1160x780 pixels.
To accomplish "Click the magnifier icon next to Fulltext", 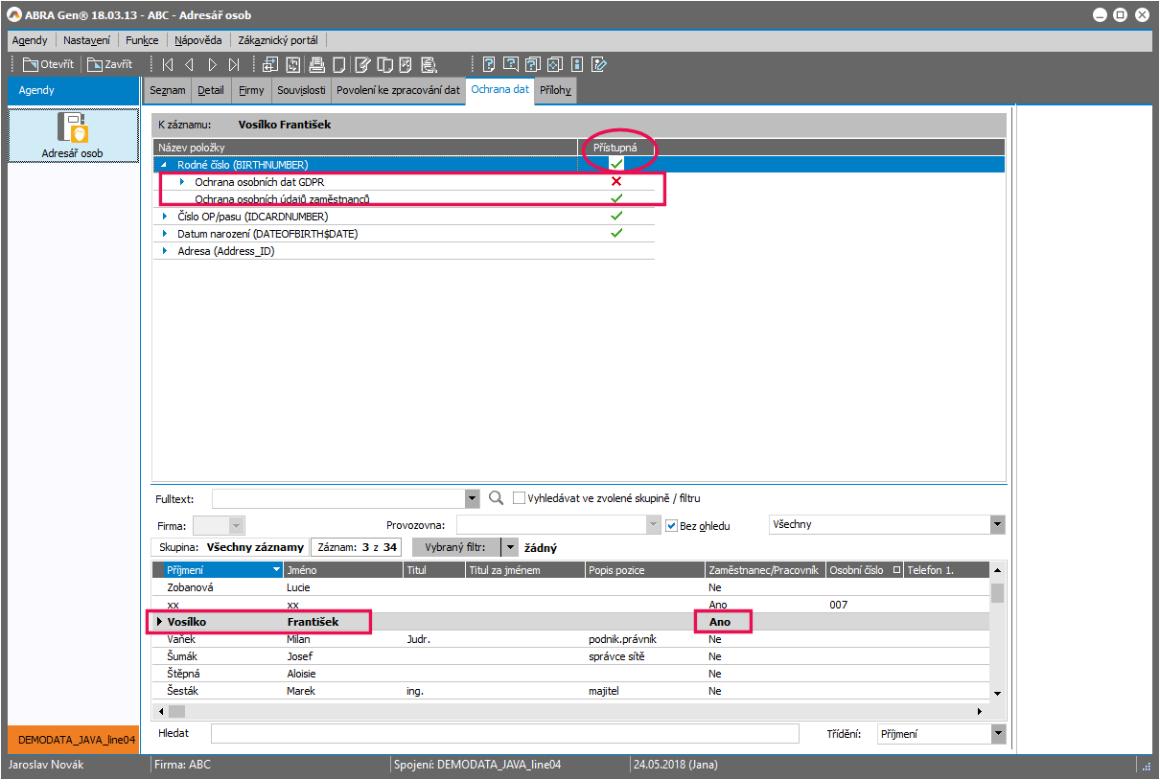I will point(496,498).
